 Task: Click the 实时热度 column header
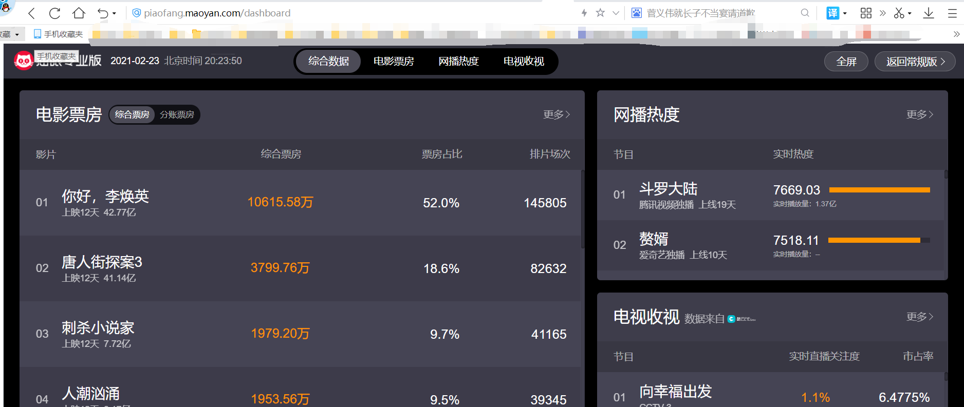click(793, 154)
